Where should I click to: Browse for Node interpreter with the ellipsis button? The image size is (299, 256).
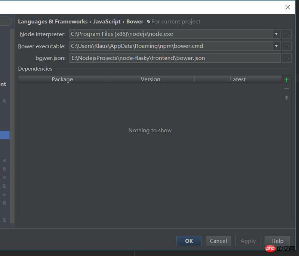pos(287,34)
